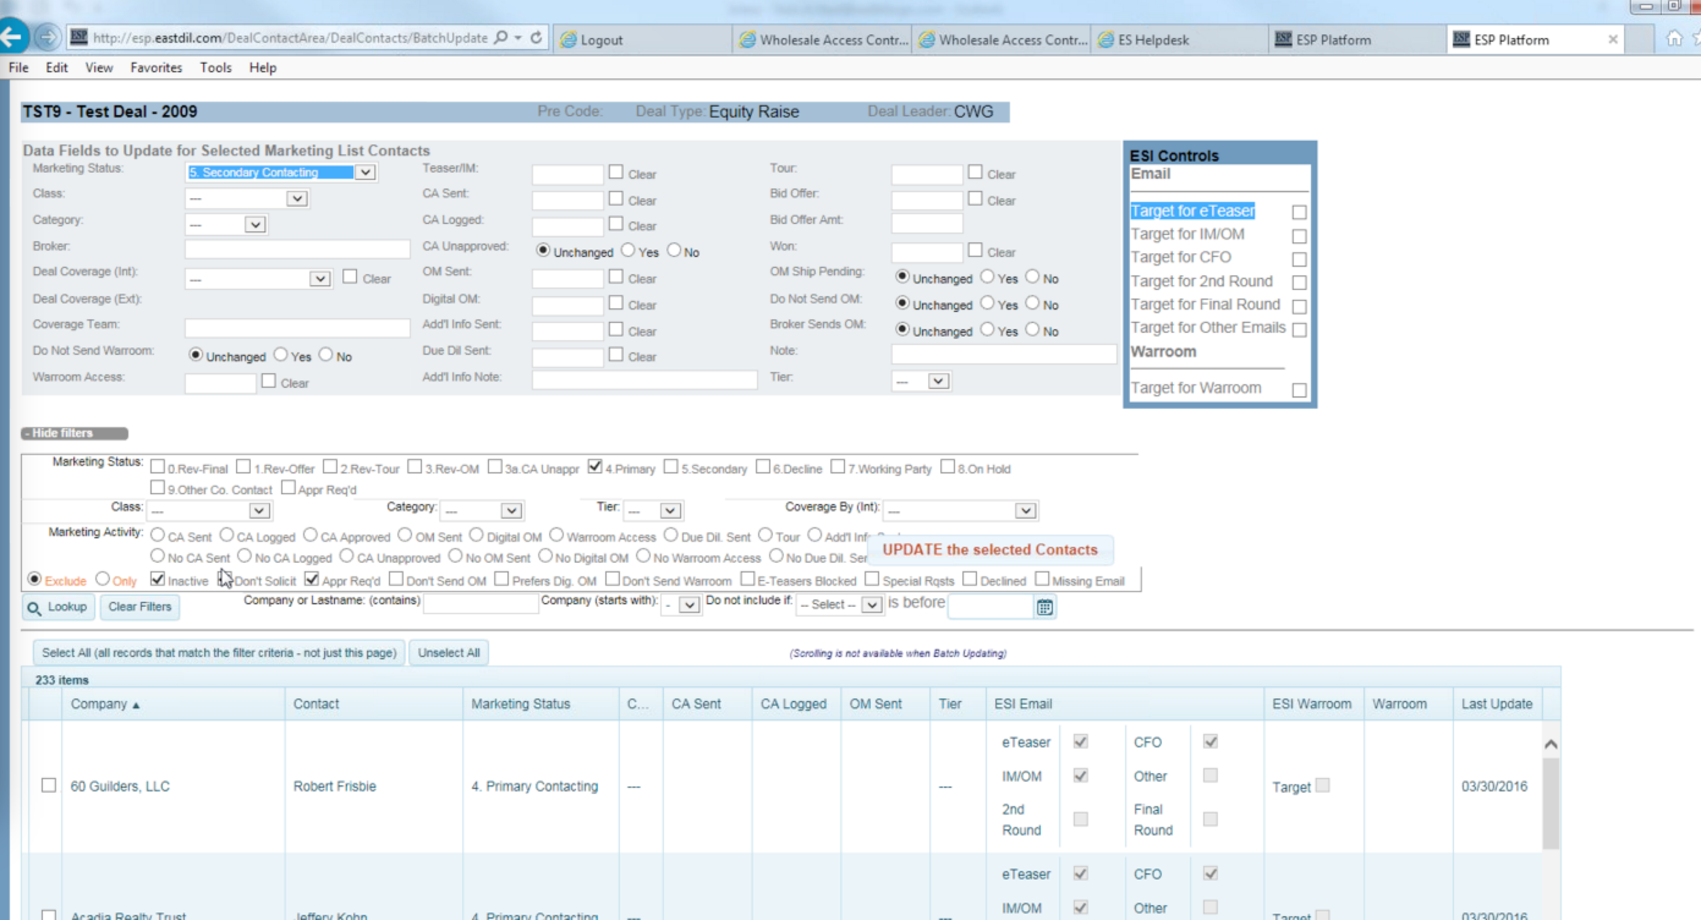This screenshot has height=920, width=1701.
Task: Switch to the Logout tab
Action: [643, 39]
